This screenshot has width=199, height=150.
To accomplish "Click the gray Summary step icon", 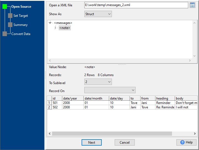I will point(10,25).
